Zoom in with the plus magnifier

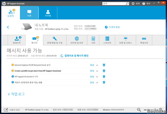pos(161,110)
